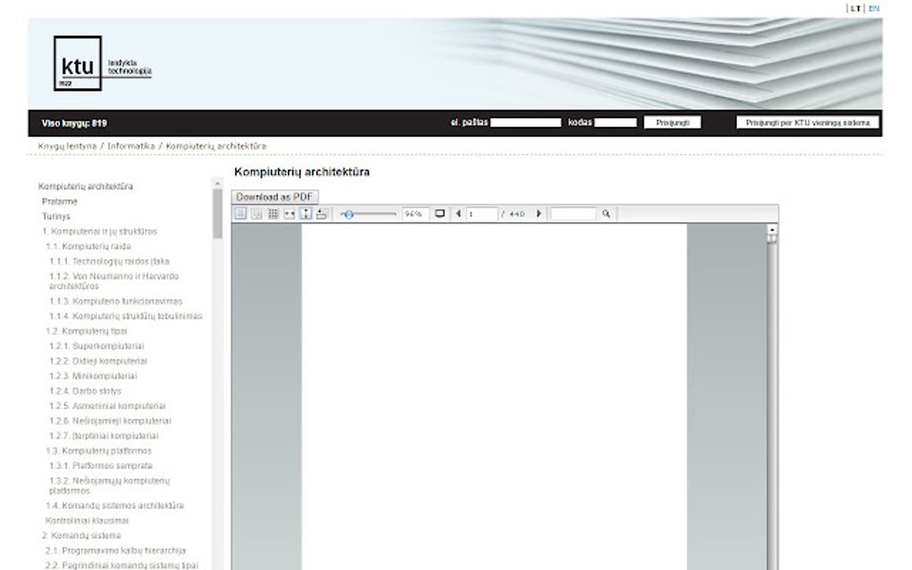Click the search magnifier icon

tap(606, 214)
